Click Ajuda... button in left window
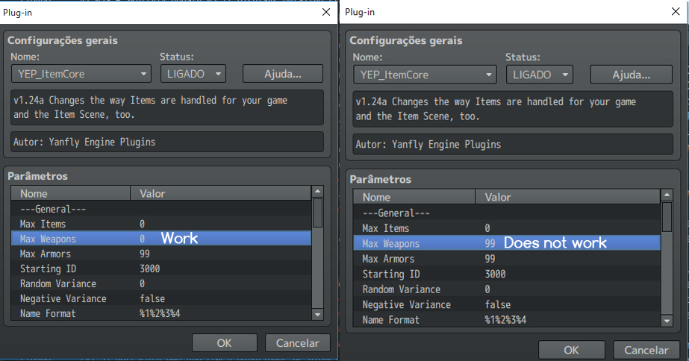This screenshot has width=689, height=361. point(283,74)
